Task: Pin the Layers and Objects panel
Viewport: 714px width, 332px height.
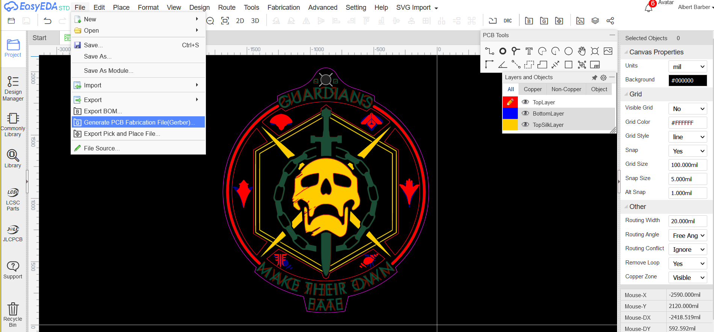Action: click(594, 78)
